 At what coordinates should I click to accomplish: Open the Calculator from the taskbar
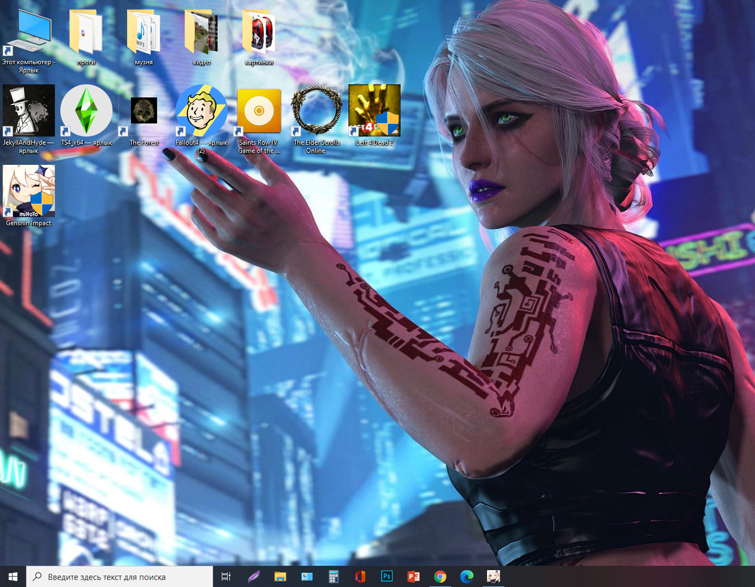pos(333,576)
